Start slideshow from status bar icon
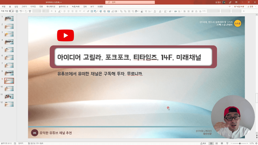 coord(227,143)
